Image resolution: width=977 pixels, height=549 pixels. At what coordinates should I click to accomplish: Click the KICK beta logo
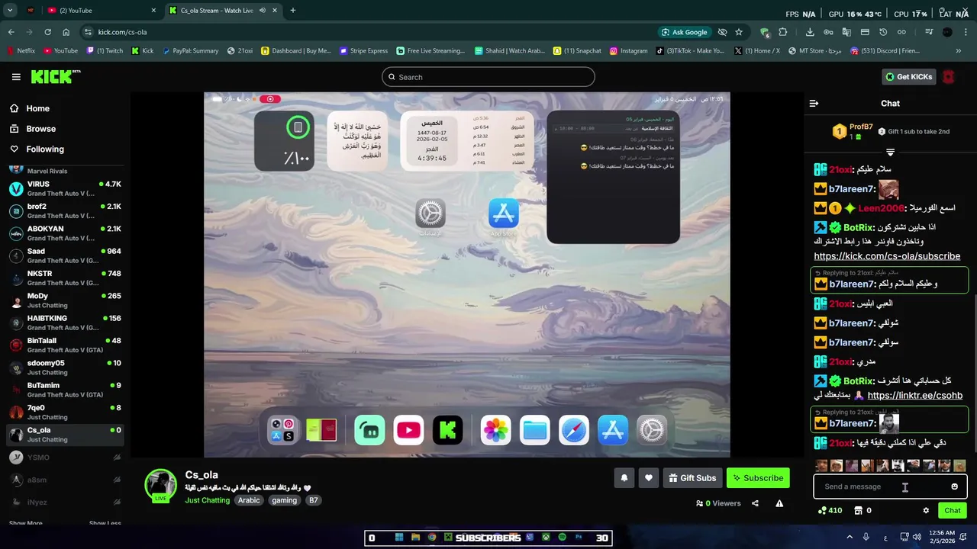click(x=56, y=76)
